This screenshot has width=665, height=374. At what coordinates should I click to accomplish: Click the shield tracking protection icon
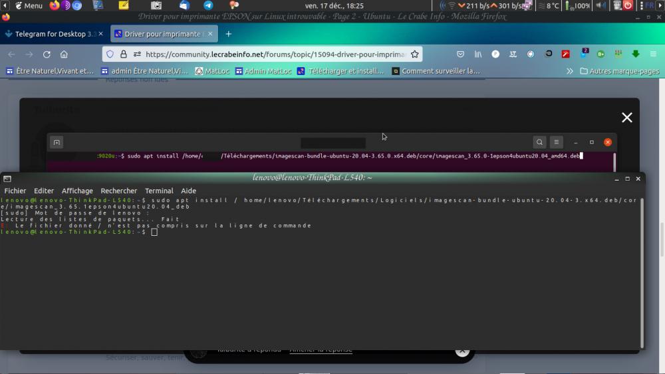click(x=110, y=54)
